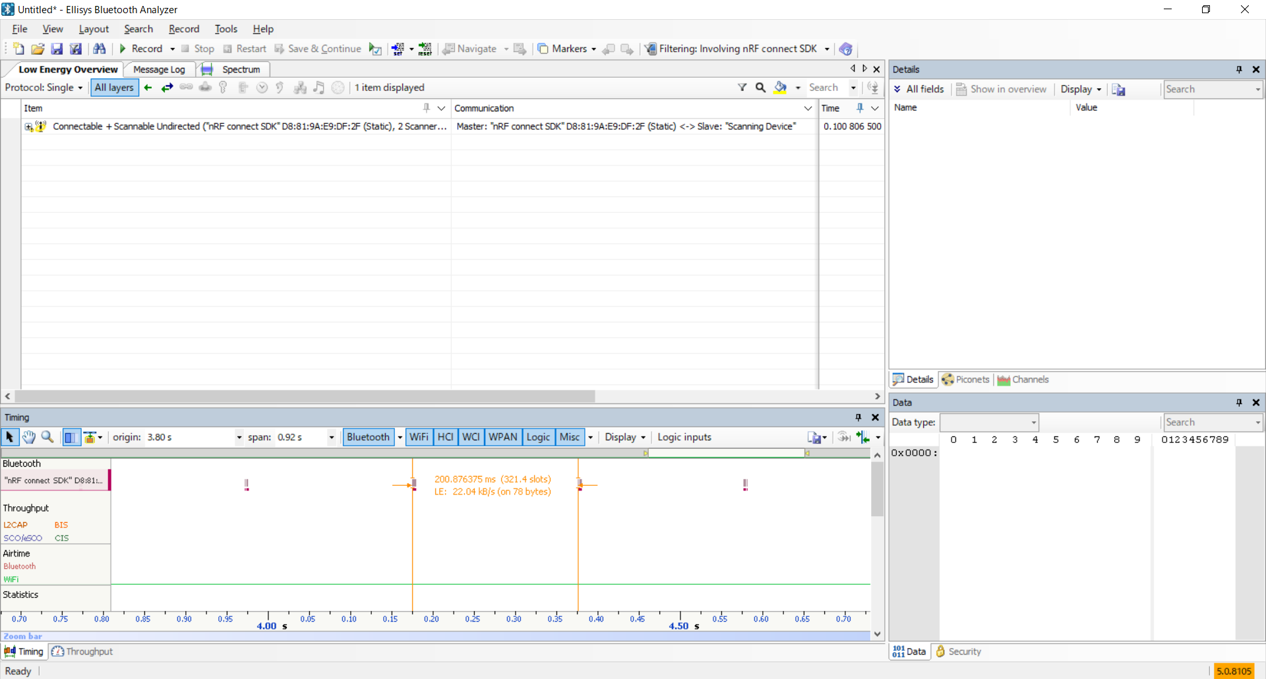Open the Timing span dropdown
Screen dimensions: 1266x679
pyautogui.click(x=331, y=437)
